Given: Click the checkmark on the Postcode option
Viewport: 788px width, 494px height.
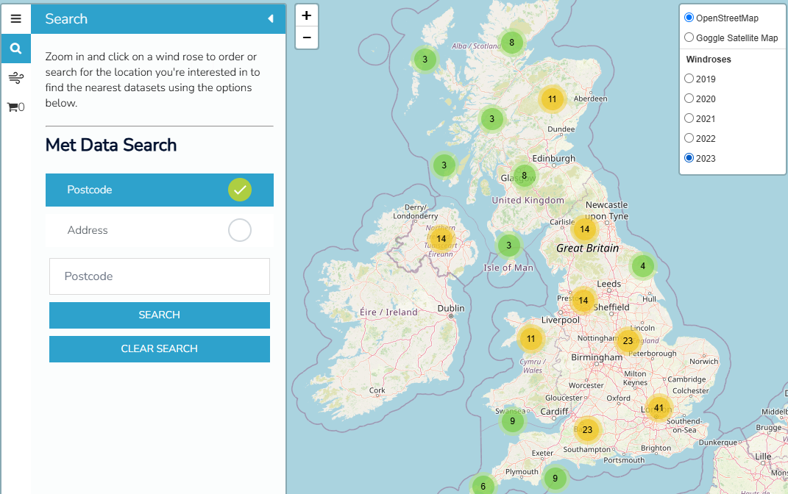Looking at the screenshot, I should [x=240, y=190].
